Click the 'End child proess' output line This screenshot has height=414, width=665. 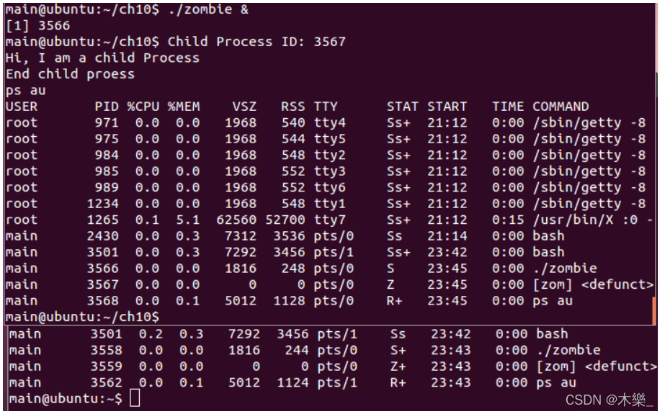point(70,73)
